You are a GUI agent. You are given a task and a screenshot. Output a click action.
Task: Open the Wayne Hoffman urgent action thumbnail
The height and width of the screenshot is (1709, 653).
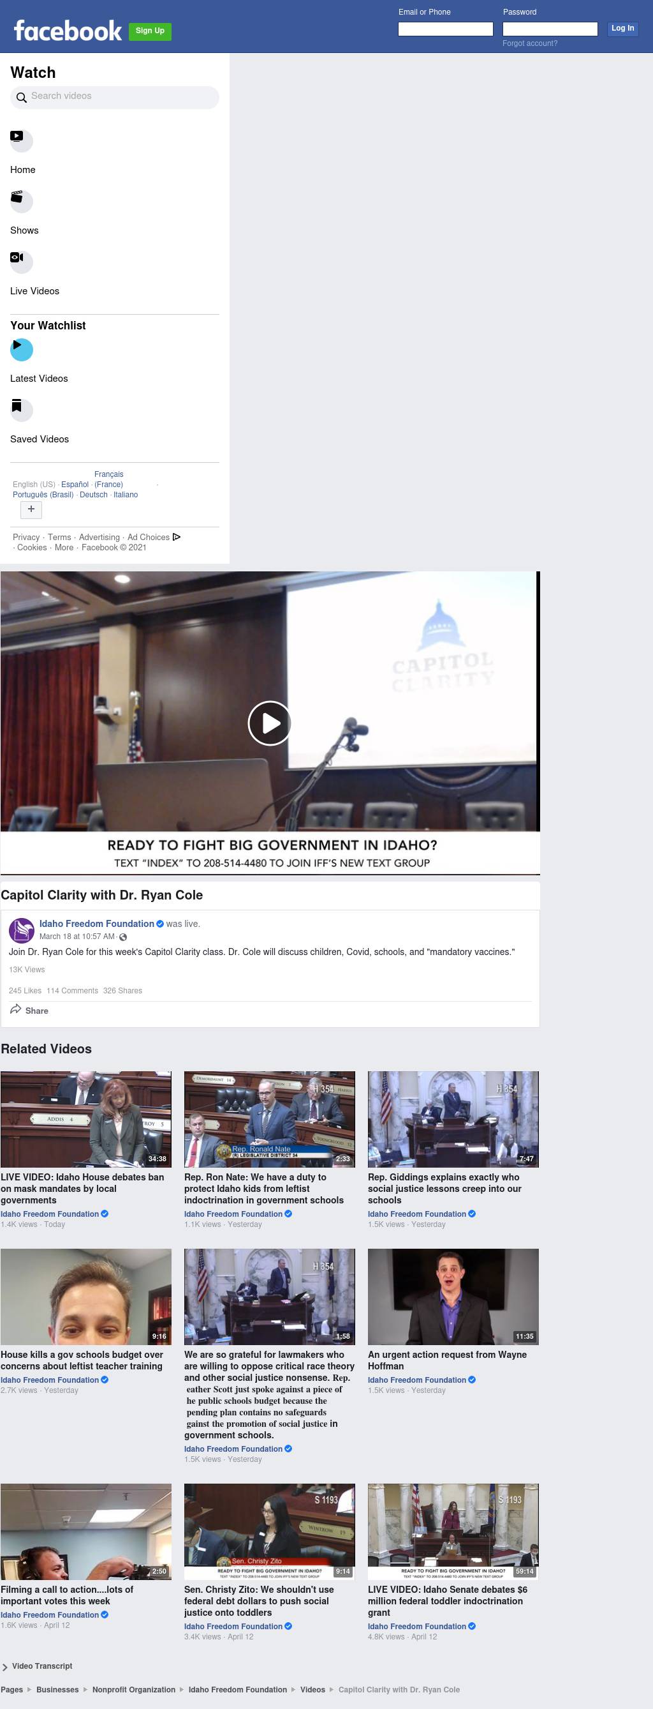pyautogui.click(x=453, y=1297)
